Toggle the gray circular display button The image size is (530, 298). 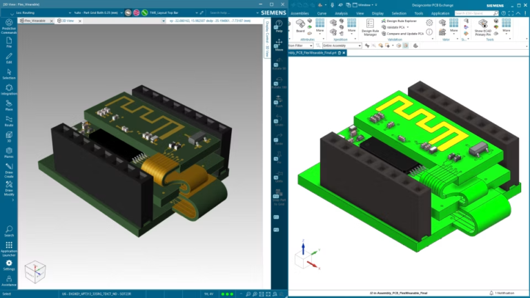(x=128, y=13)
